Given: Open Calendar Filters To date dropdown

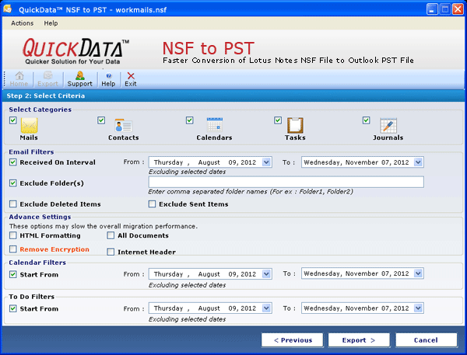Looking at the screenshot, I should click(418, 273).
